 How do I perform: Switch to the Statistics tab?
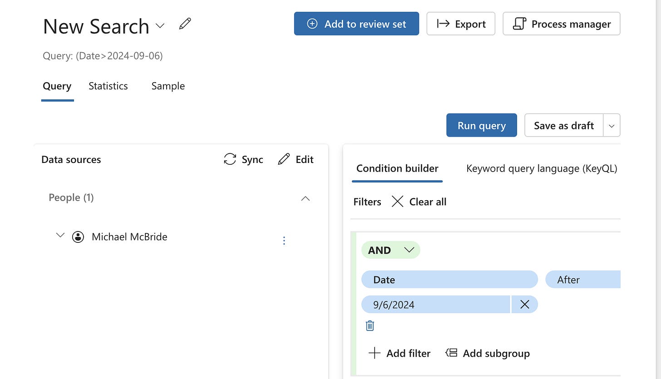click(x=108, y=86)
